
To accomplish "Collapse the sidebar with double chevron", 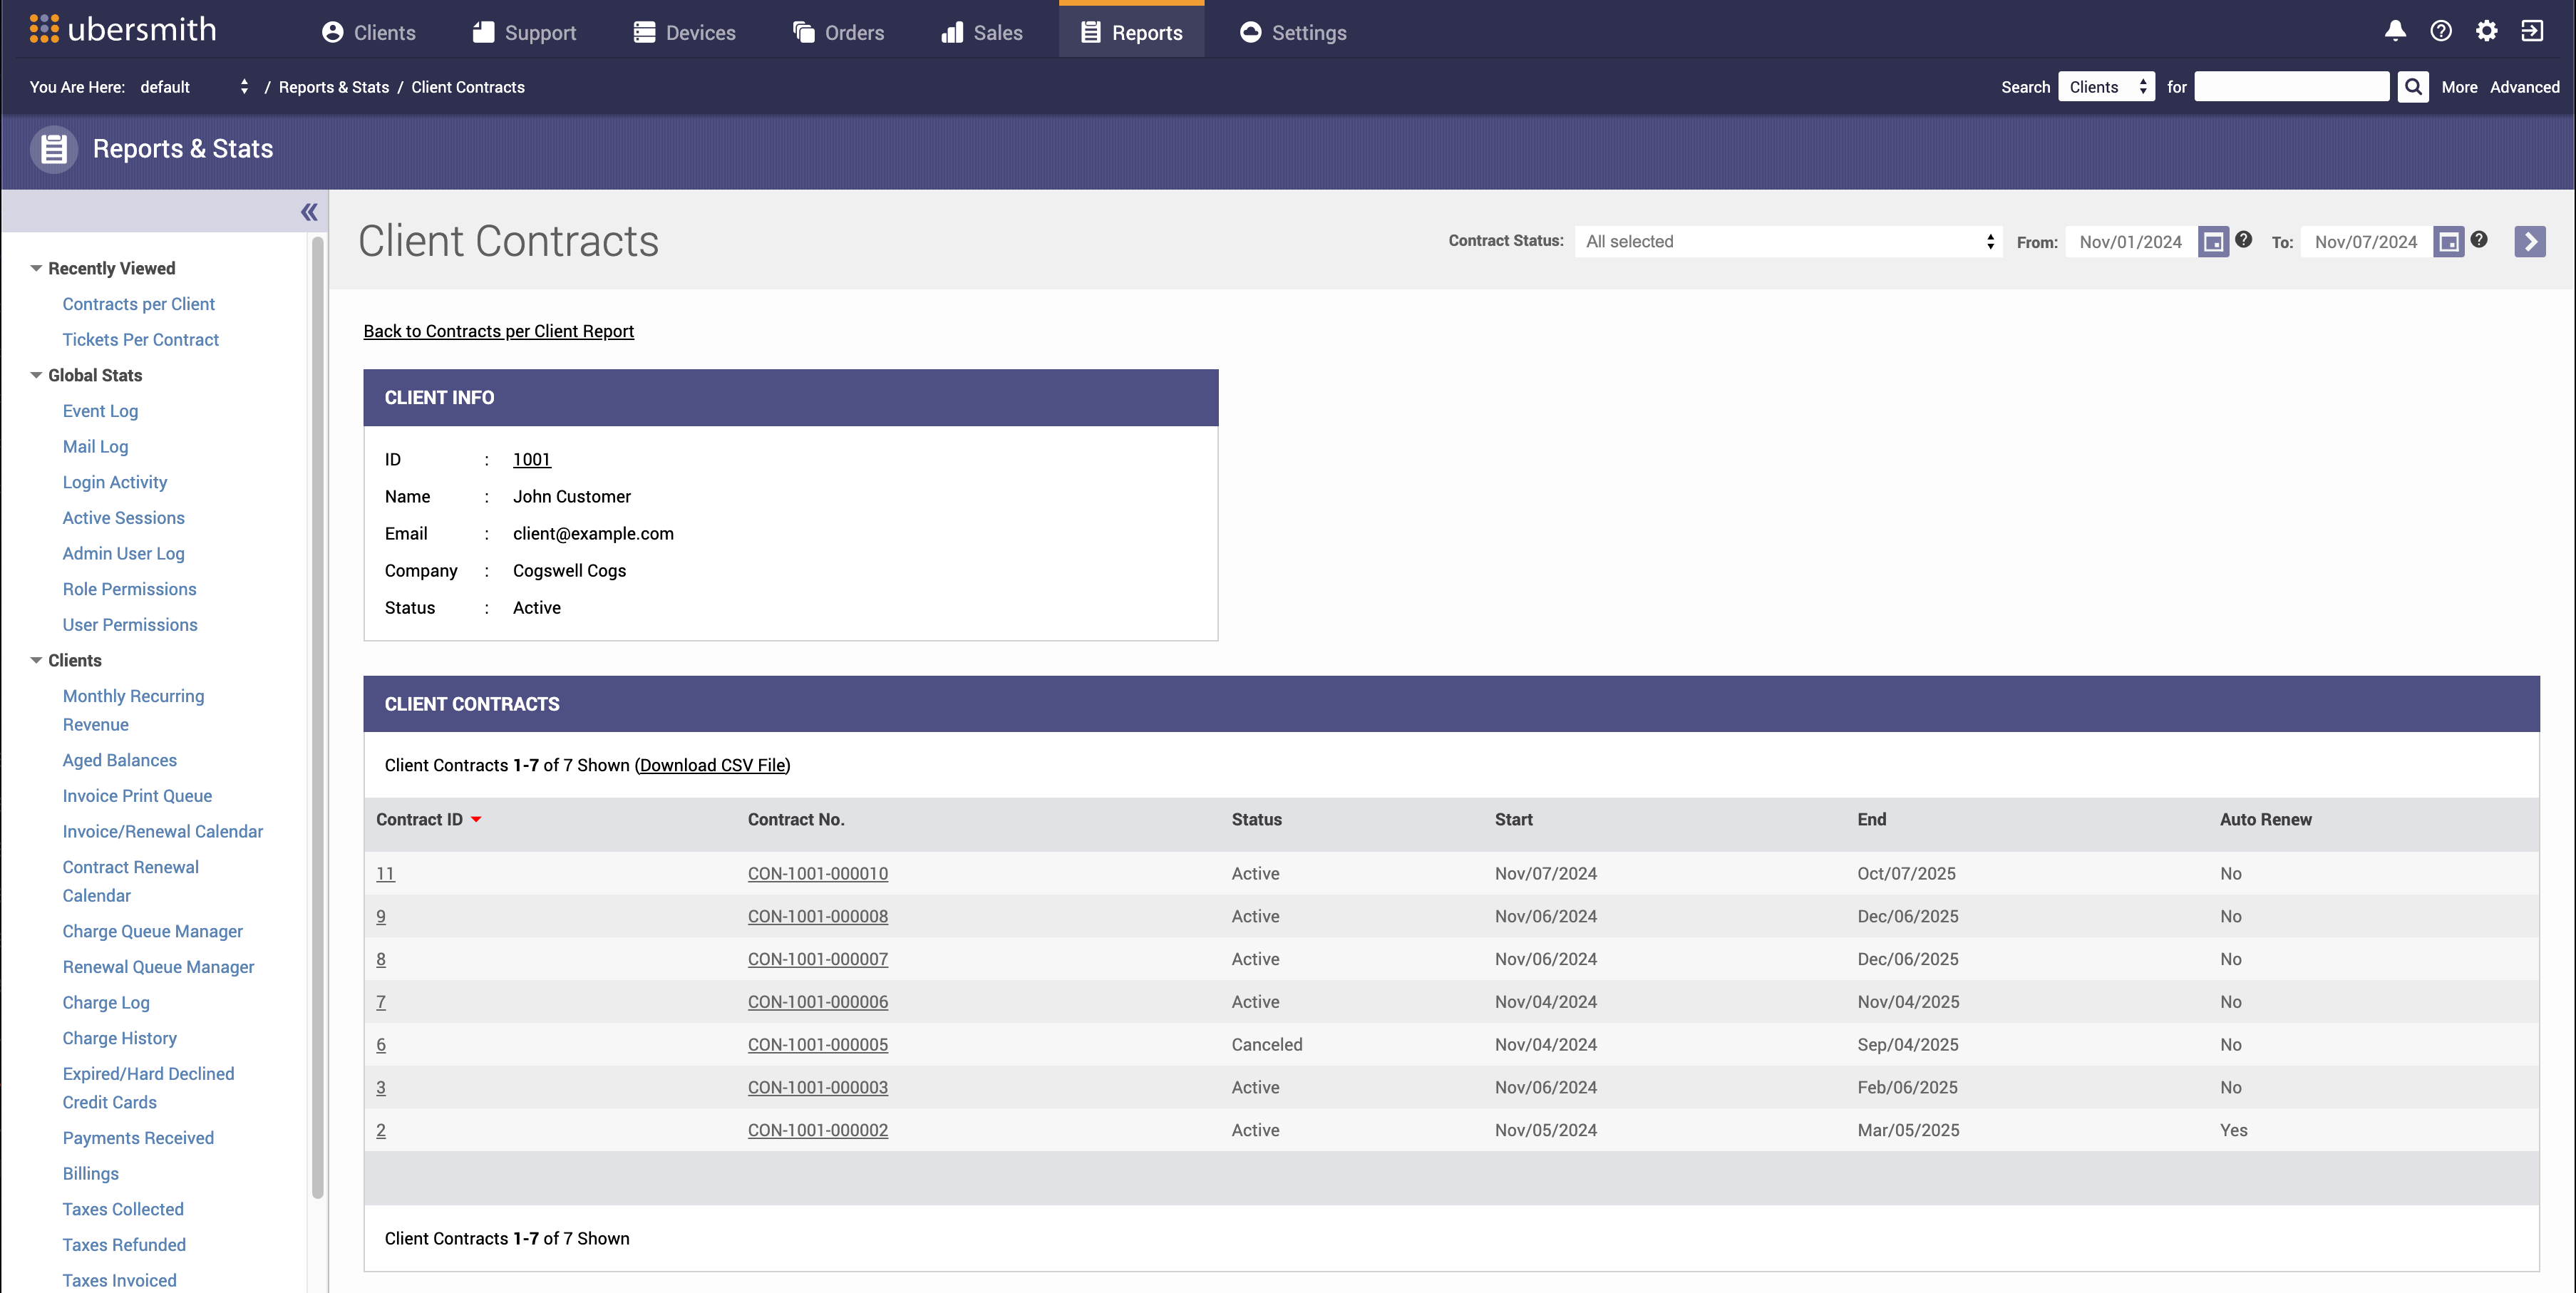I will (309, 212).
